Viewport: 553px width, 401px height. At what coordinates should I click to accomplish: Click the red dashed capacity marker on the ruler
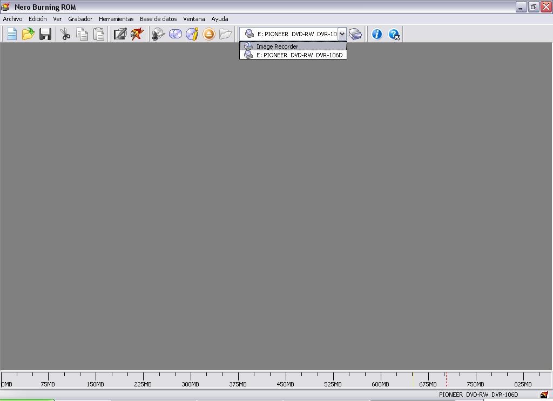[446, 379]
